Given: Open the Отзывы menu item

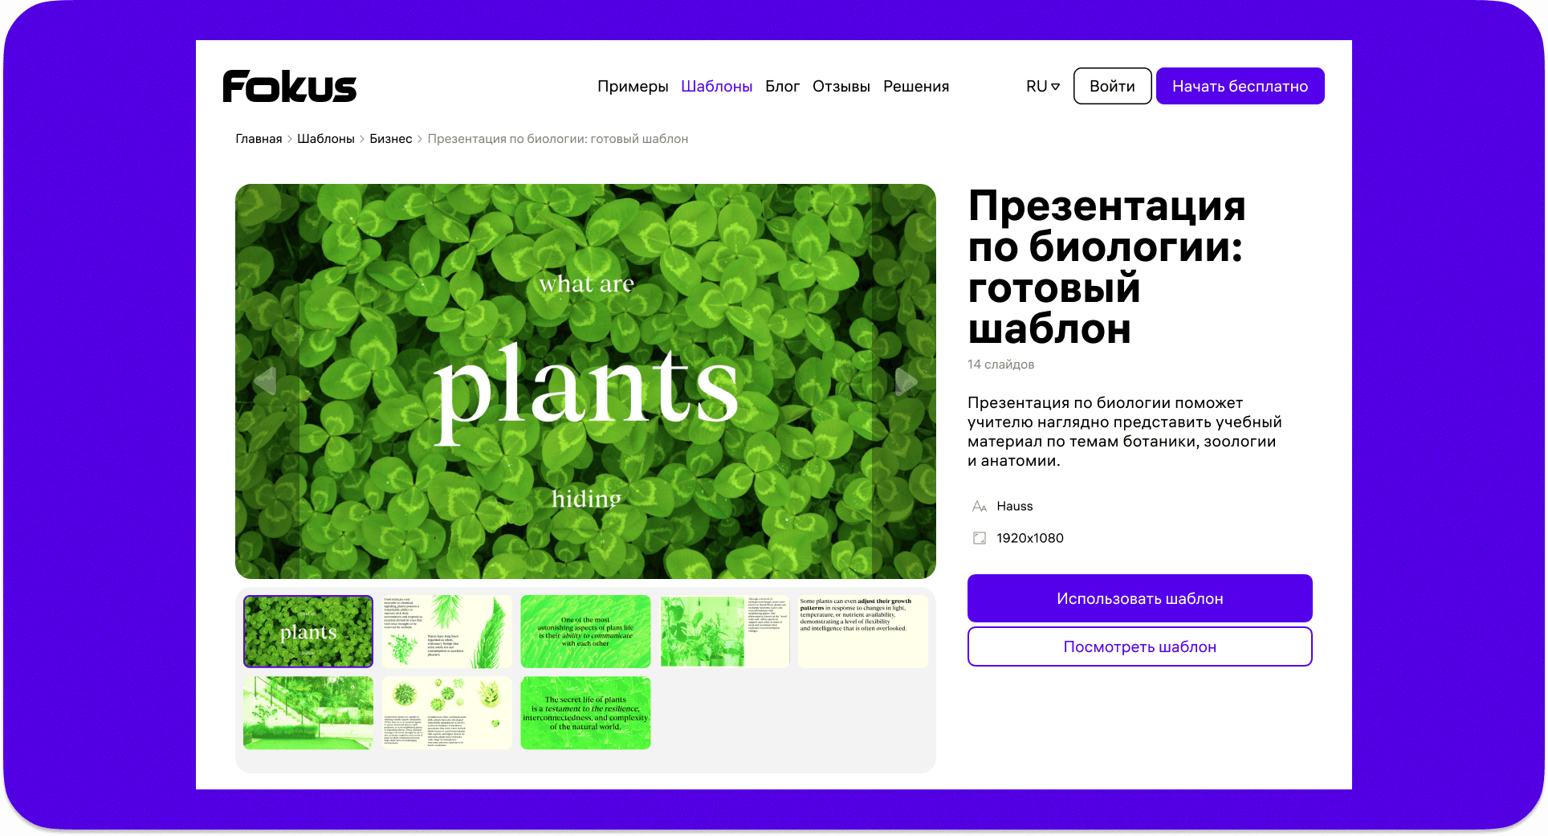Looking at the screenshot, I should tap(841, 86).
